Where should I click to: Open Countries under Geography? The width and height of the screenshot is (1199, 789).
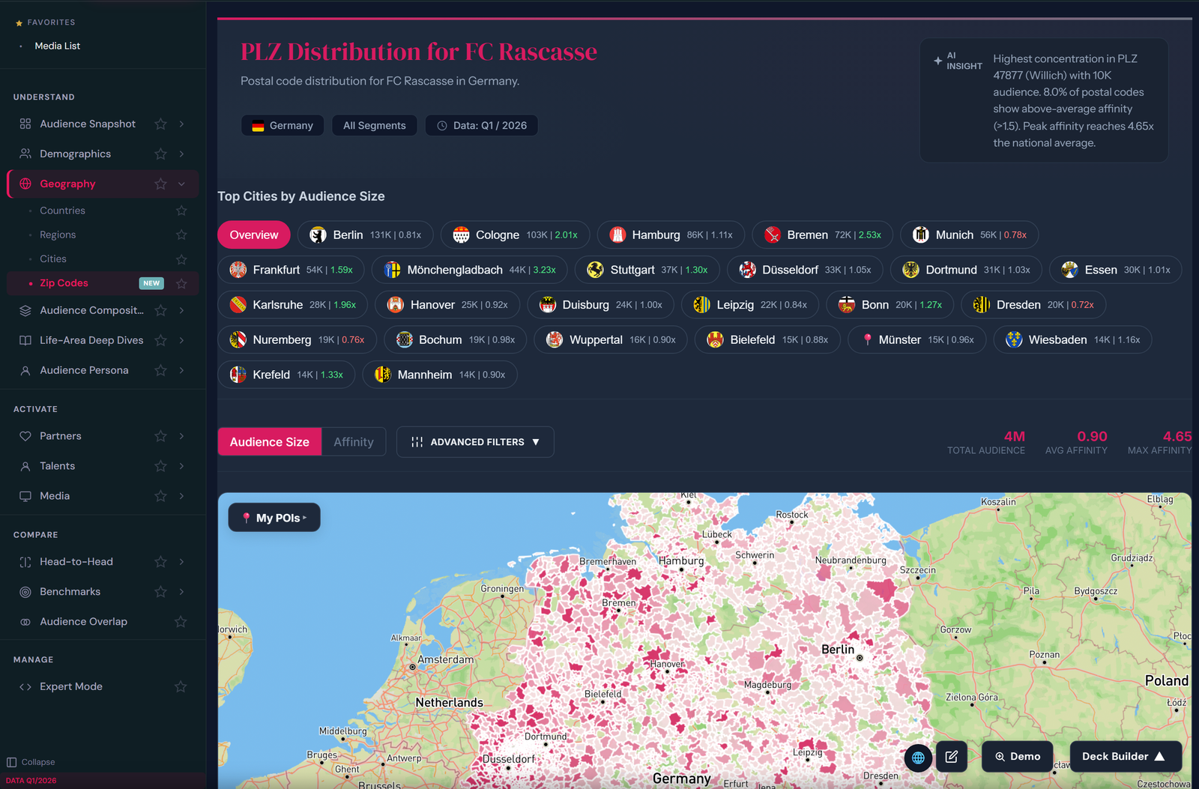coord(62,211)
